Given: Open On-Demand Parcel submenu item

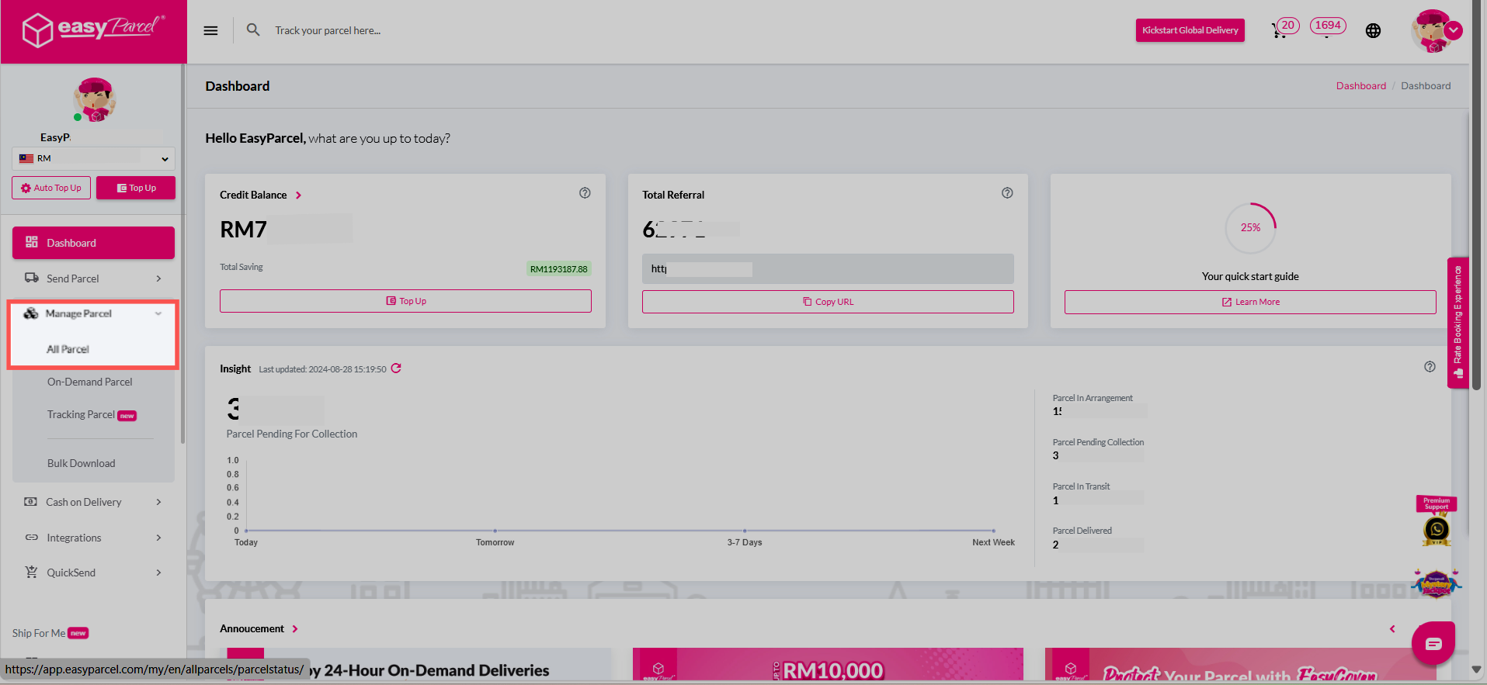Looking at the screenshot, I should (90, 382).
